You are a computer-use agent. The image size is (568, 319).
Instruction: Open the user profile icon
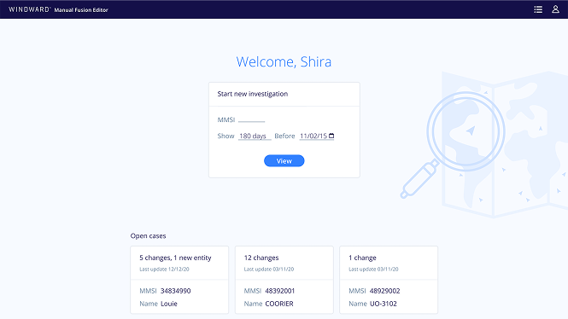(555, 9)
